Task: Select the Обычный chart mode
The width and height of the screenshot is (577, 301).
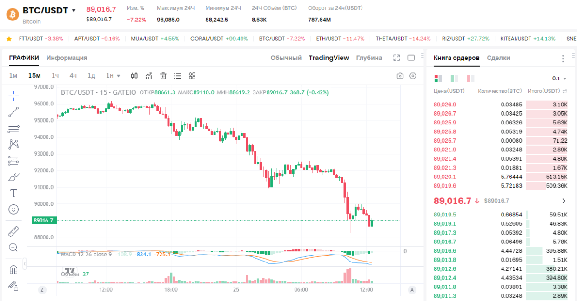Action: point(286,58)
